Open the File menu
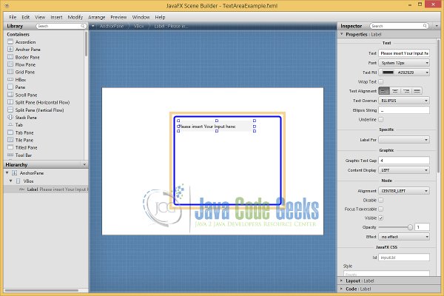This screenshot has height=296, width=444. [13, 17]
